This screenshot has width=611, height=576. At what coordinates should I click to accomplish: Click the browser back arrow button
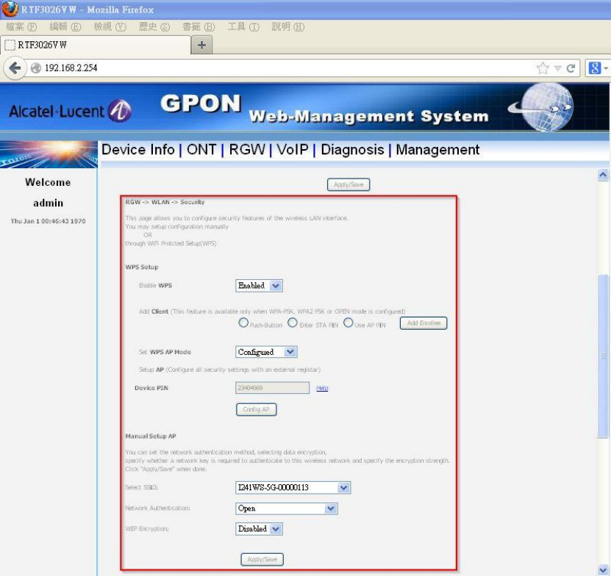15,68
